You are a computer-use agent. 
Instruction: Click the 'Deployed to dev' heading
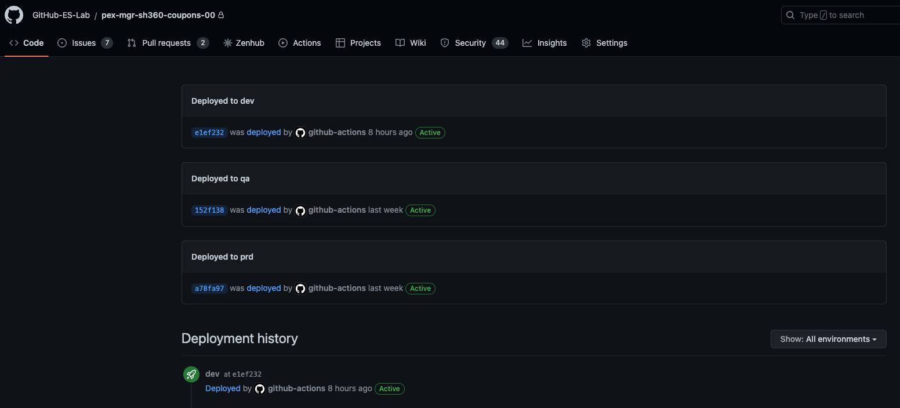point(223,101)
